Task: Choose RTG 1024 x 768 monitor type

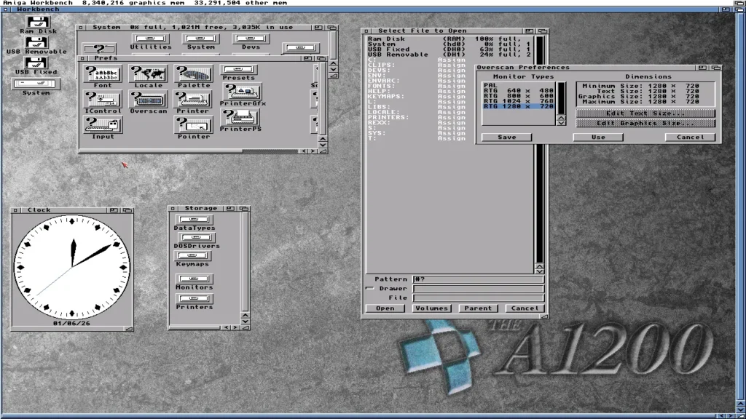Action: pyautogui.click(x=519, y=100)
